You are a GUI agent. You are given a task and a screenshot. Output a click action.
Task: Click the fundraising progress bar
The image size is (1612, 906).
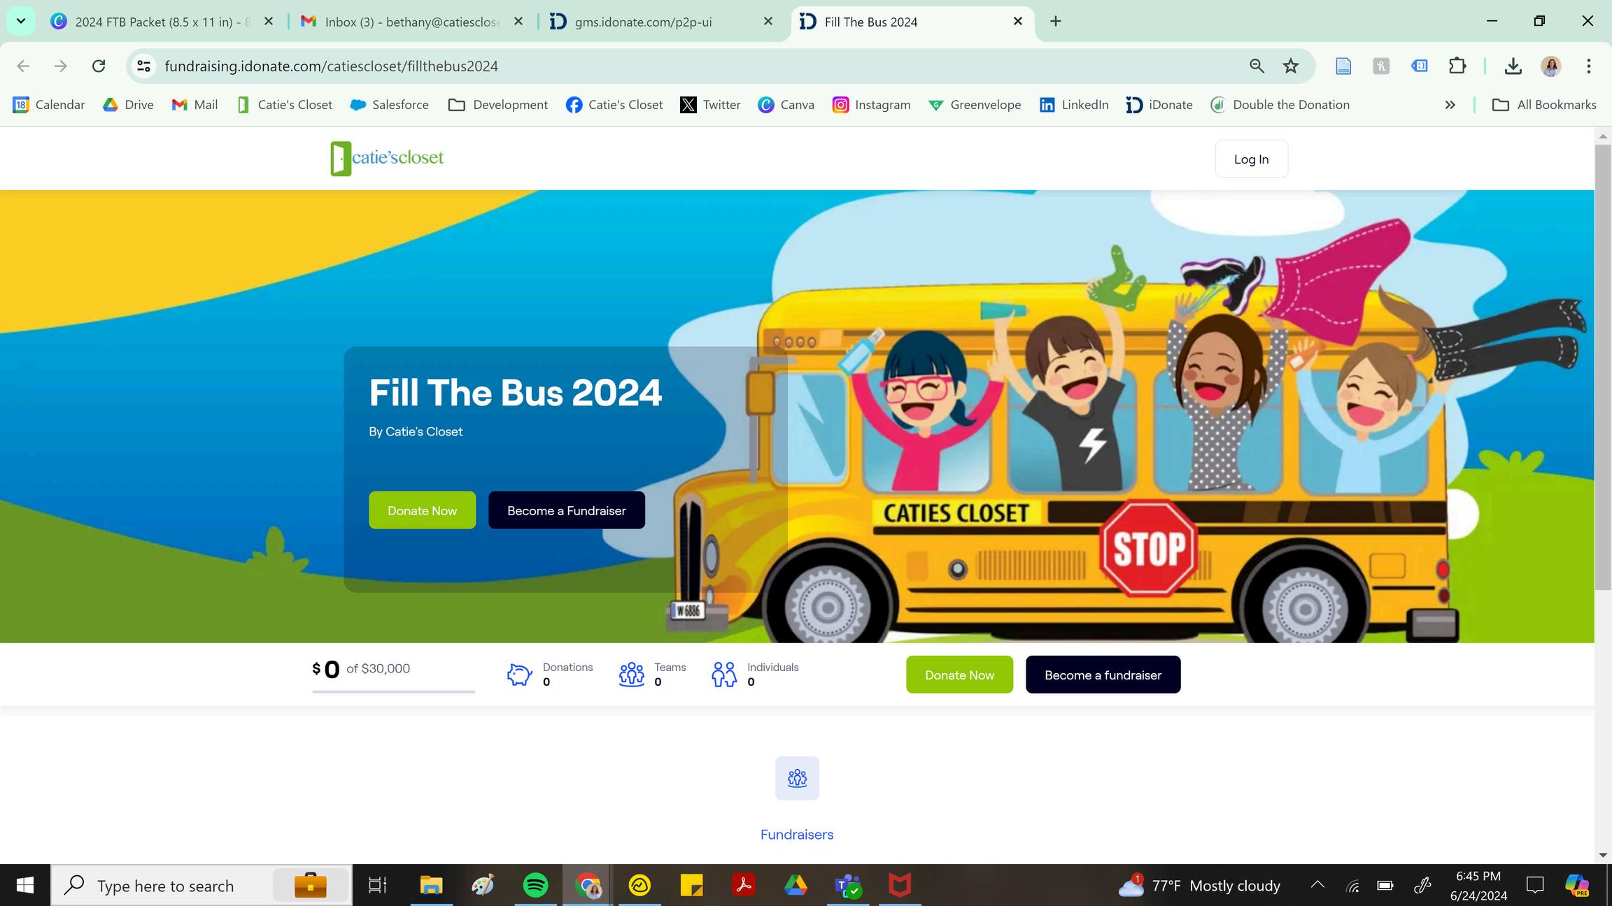[x=393, y=691]
